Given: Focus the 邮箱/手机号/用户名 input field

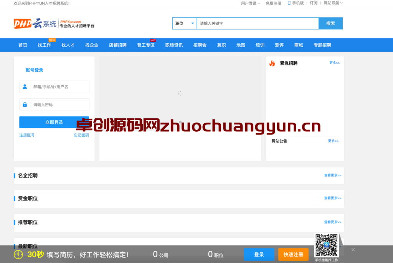Looking at the screenshot, I should [x=54, y=87].
